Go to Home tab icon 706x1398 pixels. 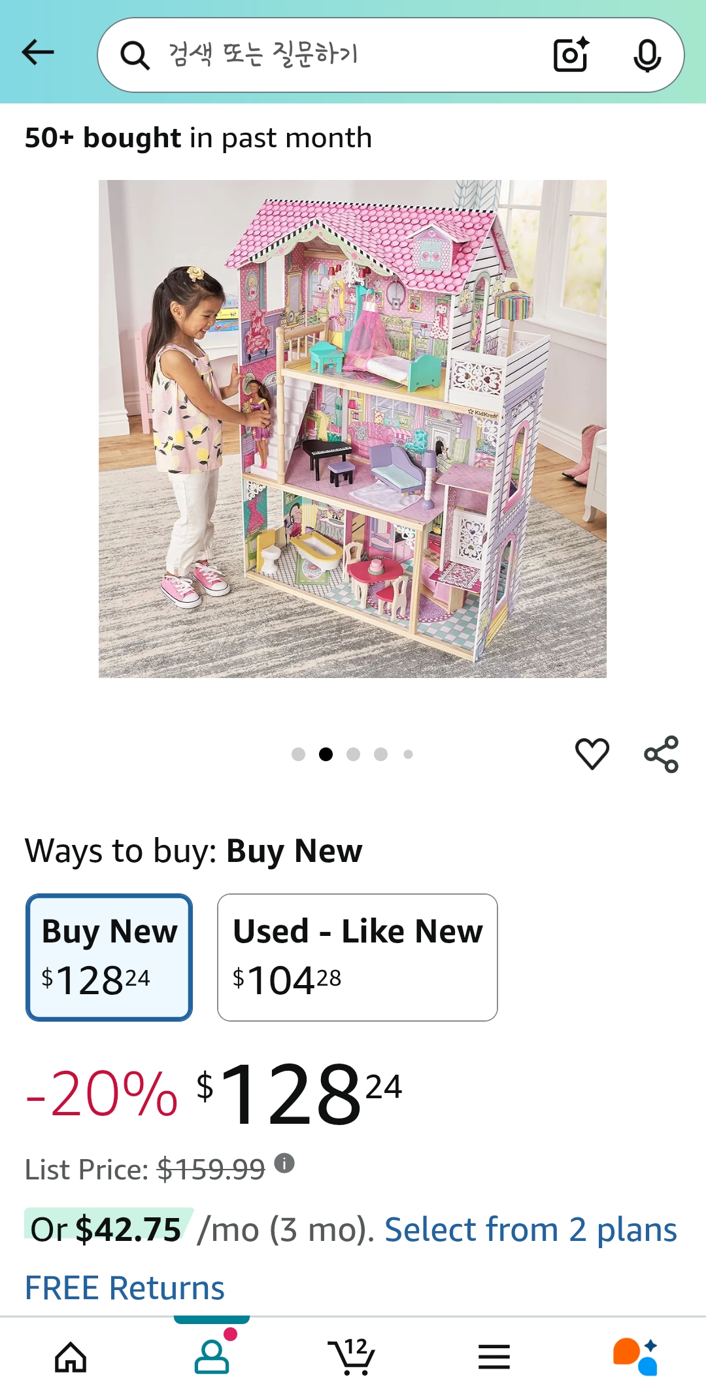[x=71, y=1357]
